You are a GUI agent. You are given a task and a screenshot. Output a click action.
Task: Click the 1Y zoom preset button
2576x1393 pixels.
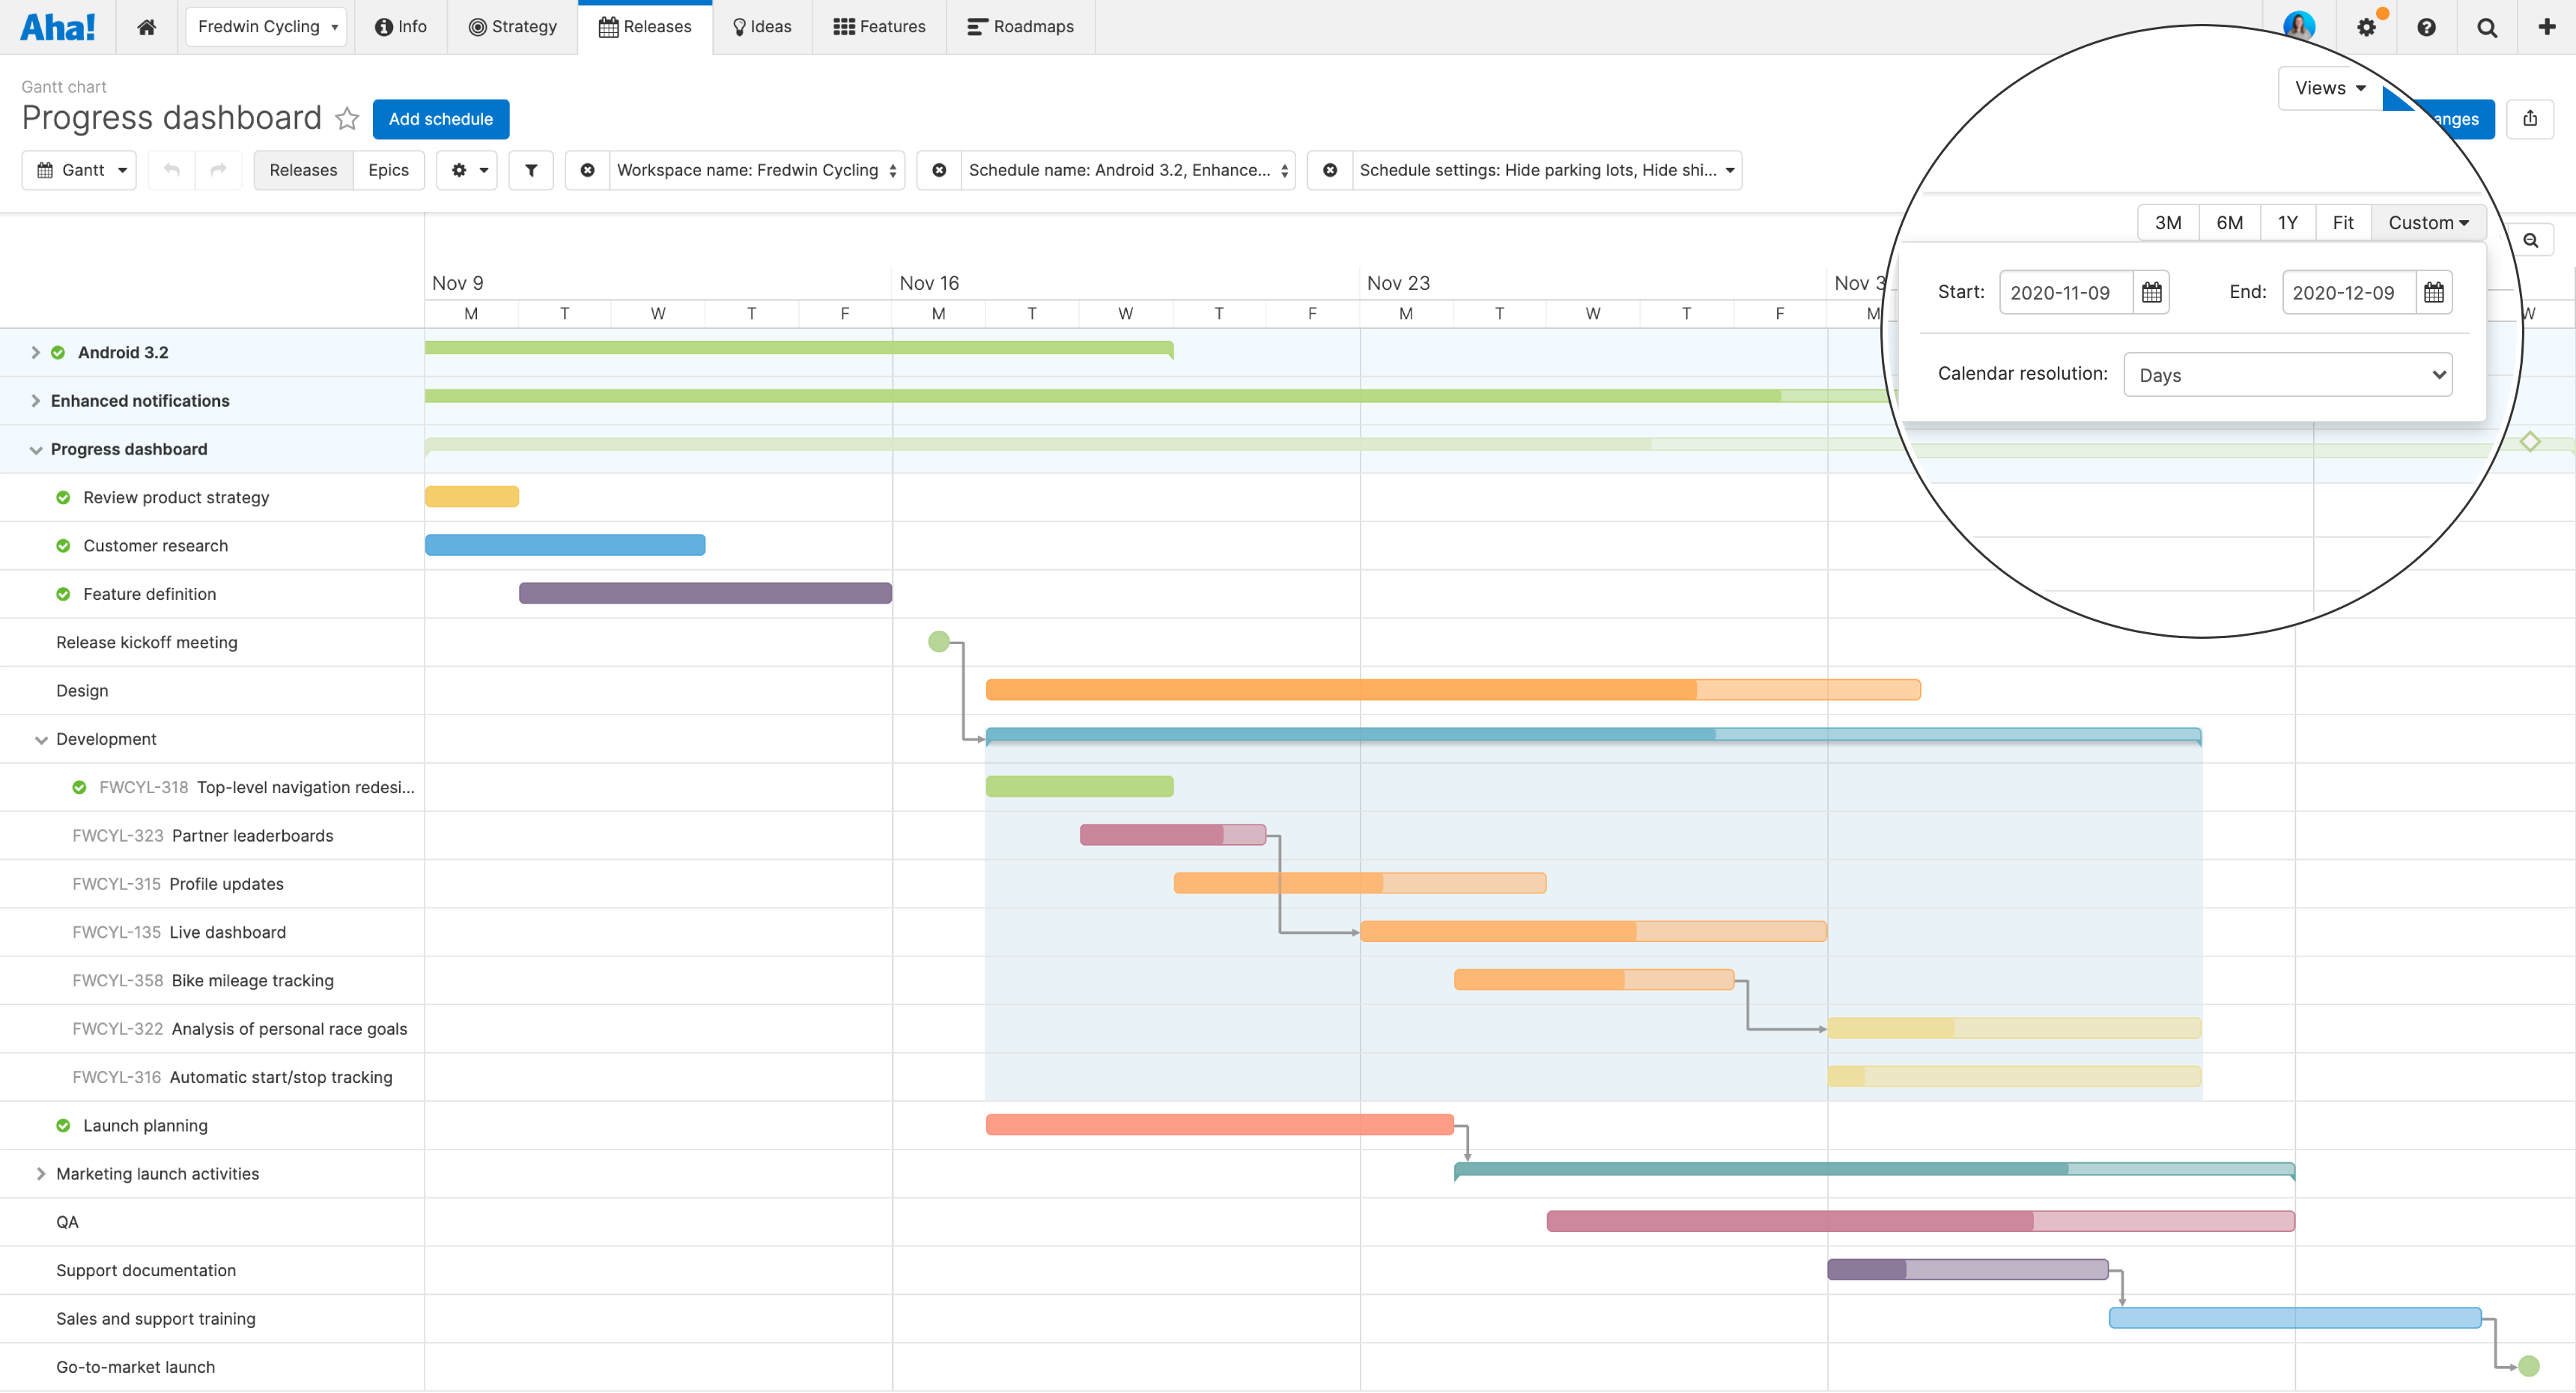point(2286,223)
